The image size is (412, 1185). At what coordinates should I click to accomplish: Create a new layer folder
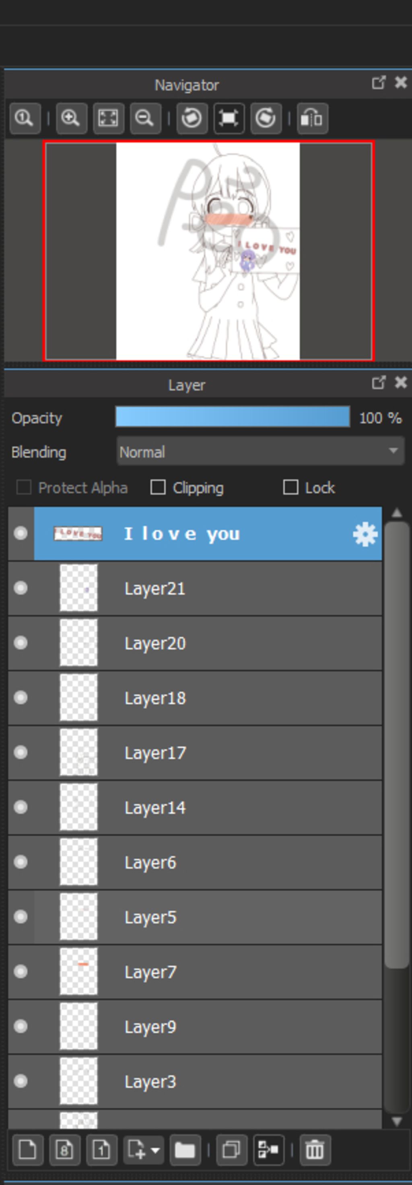185,1150
